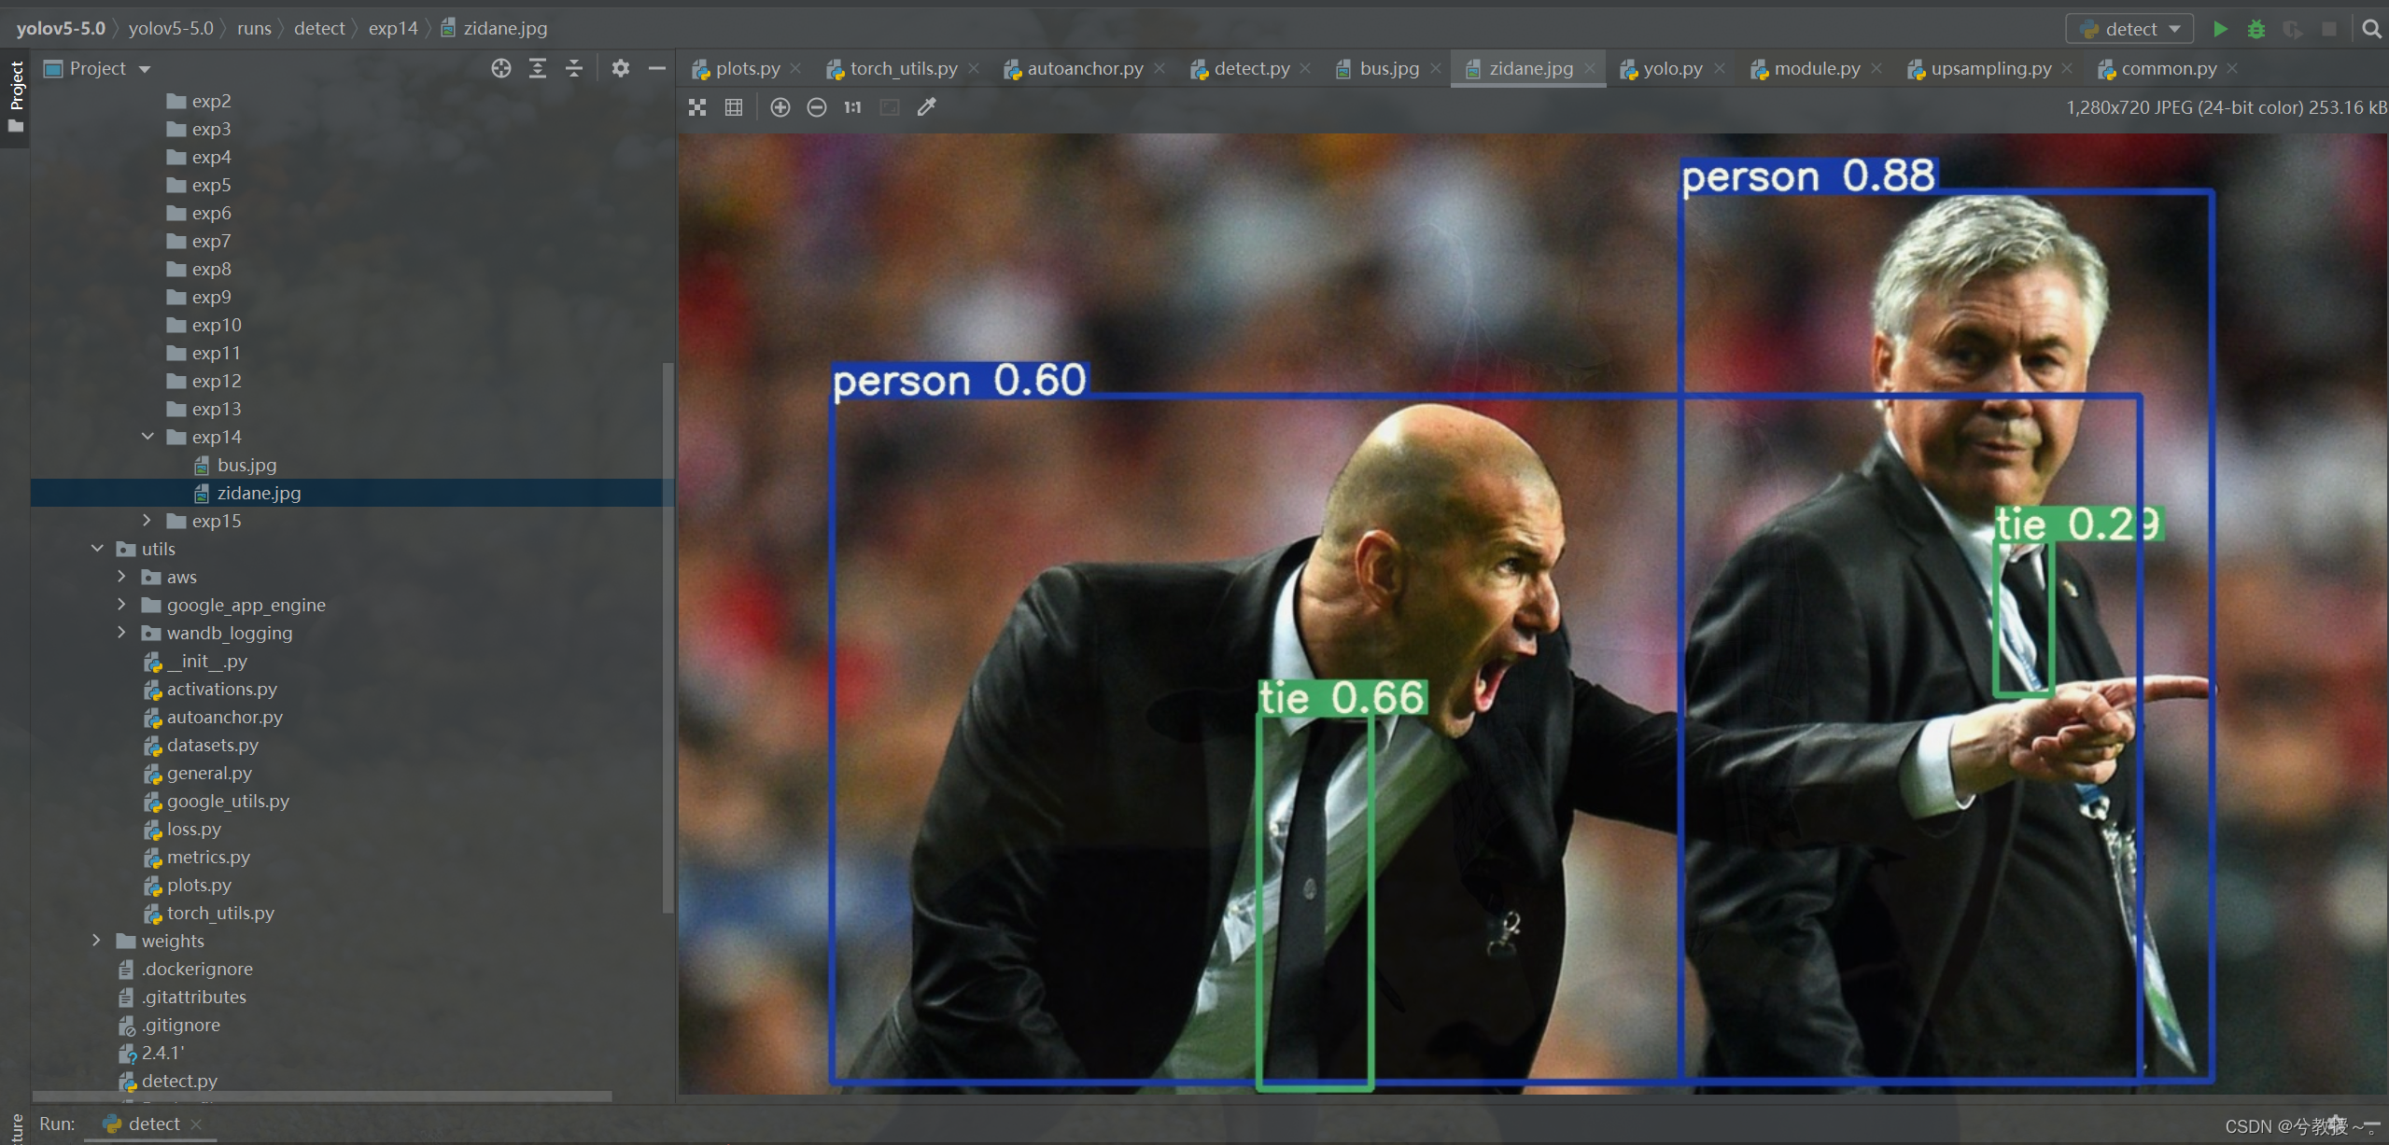This screenshot has width=2389, height=1145.
Task: Click the Zoom Out image icon
Action: click(816, 107)
